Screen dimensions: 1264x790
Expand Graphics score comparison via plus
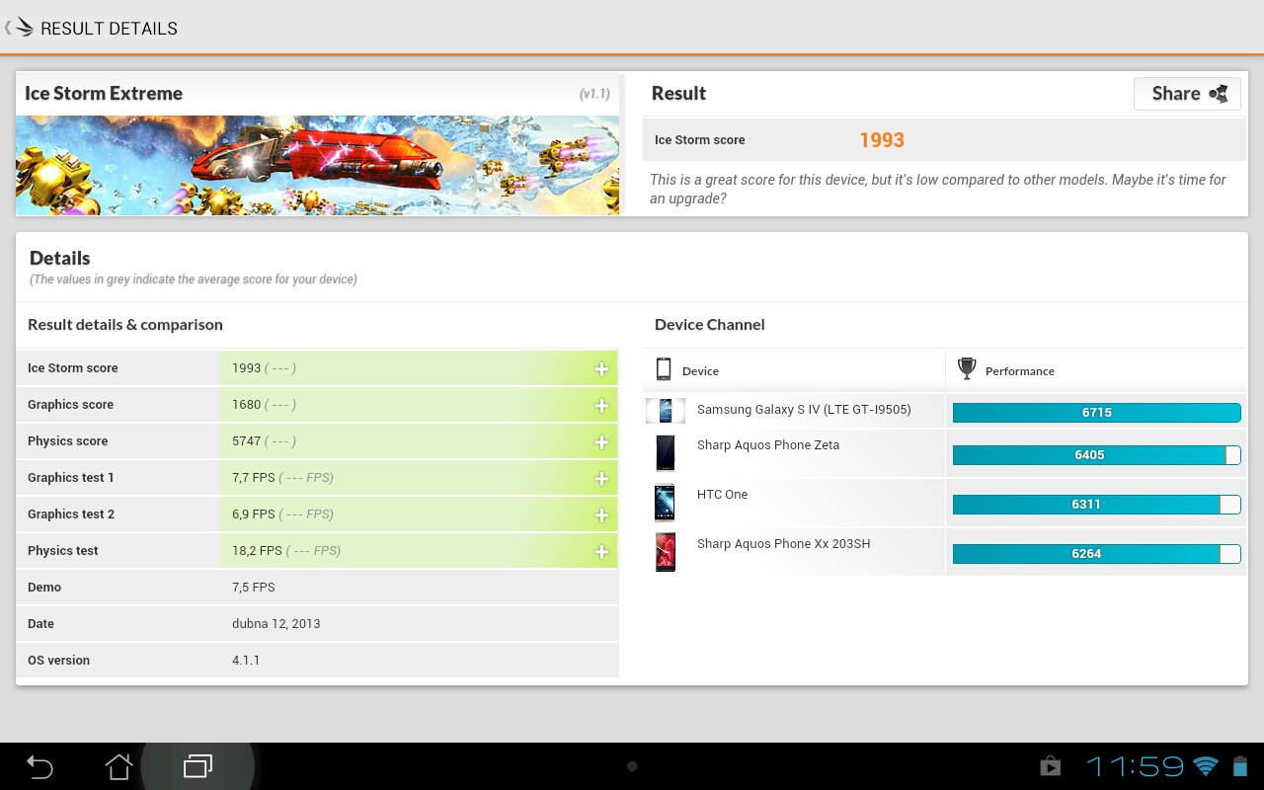(x=600, y=404)
